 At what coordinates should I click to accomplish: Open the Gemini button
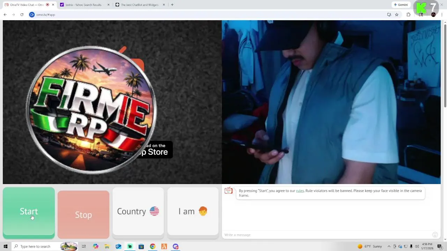(401, 5)
